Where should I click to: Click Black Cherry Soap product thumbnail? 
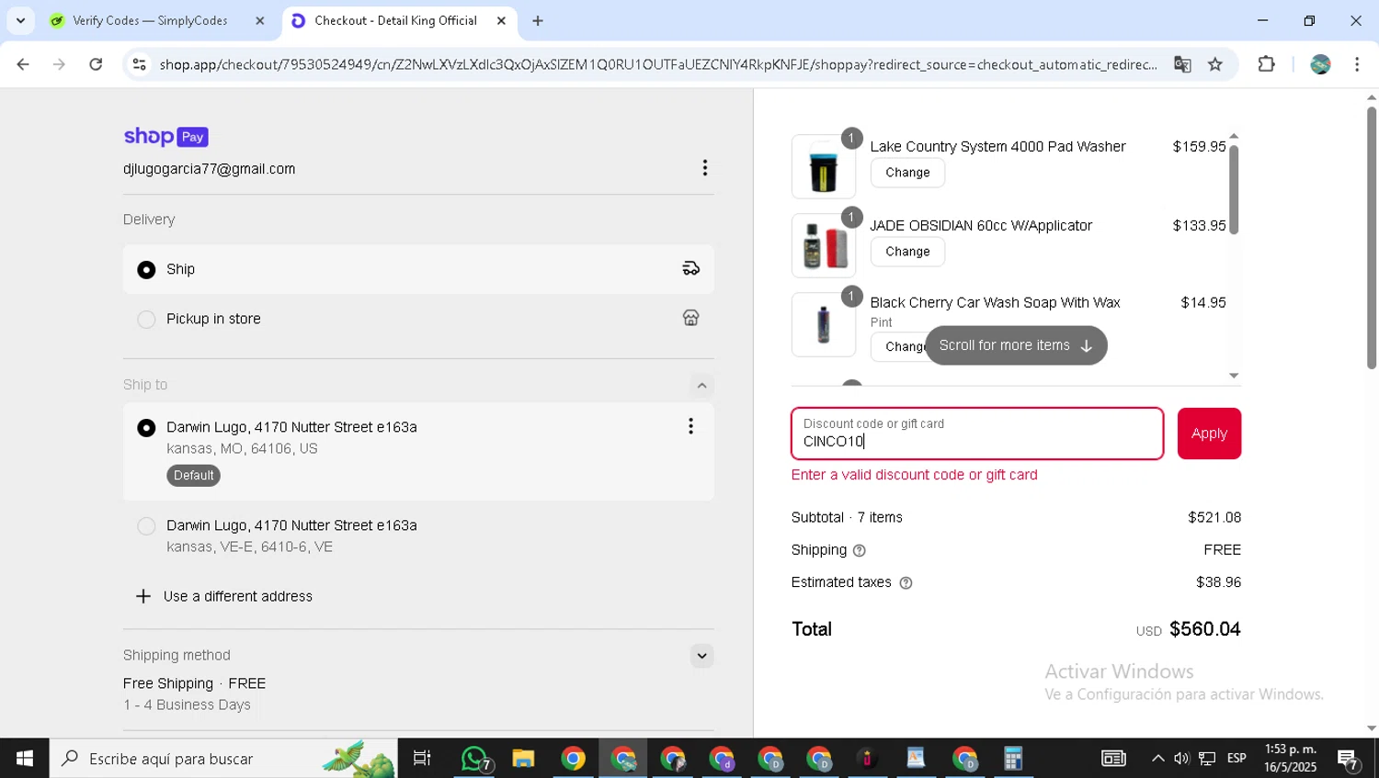tap(824, 324)
